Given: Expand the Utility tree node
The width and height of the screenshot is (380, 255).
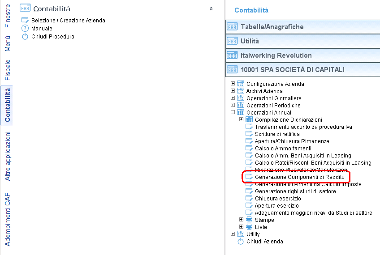Looking at the screenshot, I should tap(233, 234).
